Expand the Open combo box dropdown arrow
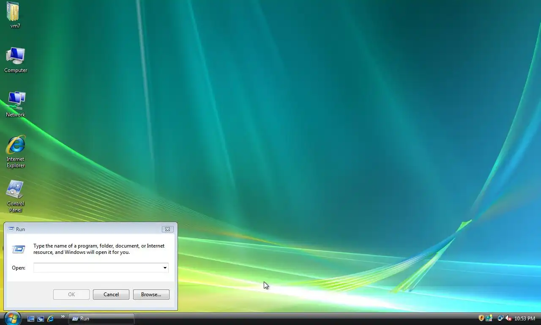541x325 pixels. click(x=165, y=268)
